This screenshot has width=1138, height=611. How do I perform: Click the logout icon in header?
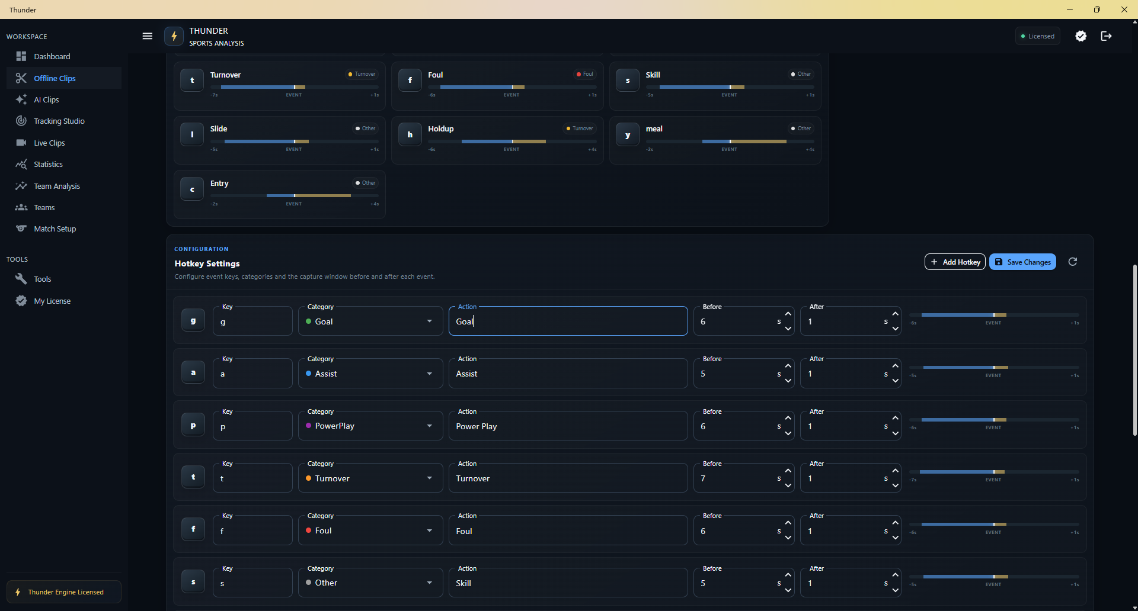[x=1106, y=36]
